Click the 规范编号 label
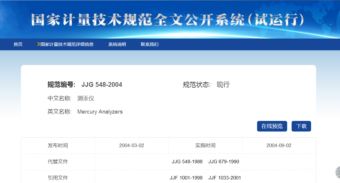Image resolution: width=340 pixels, height=183 pixels. tap(61, 84)
